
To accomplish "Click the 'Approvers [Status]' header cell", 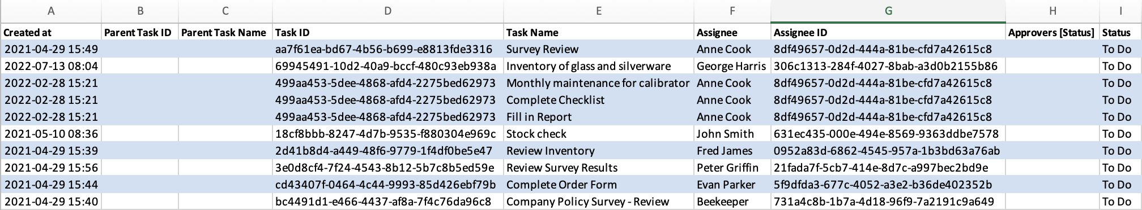I will point(1052,32).
